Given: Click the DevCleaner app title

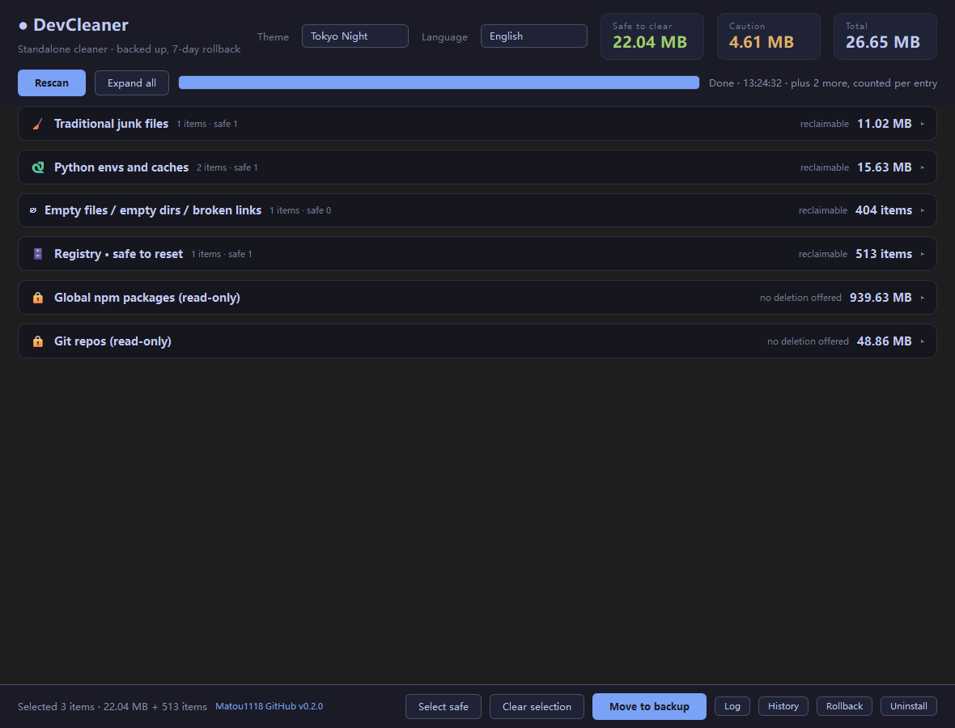Looking at the screenshot, I should click(x=80, y=25).
